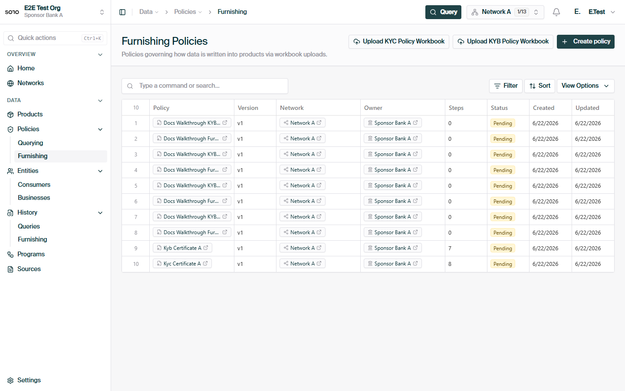The image size is (625, 391).
Task: Click the Products cube icon
Action: click(10, 115)
